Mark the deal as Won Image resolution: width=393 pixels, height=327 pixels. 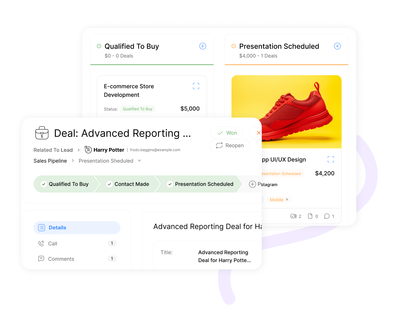(227, 133)
